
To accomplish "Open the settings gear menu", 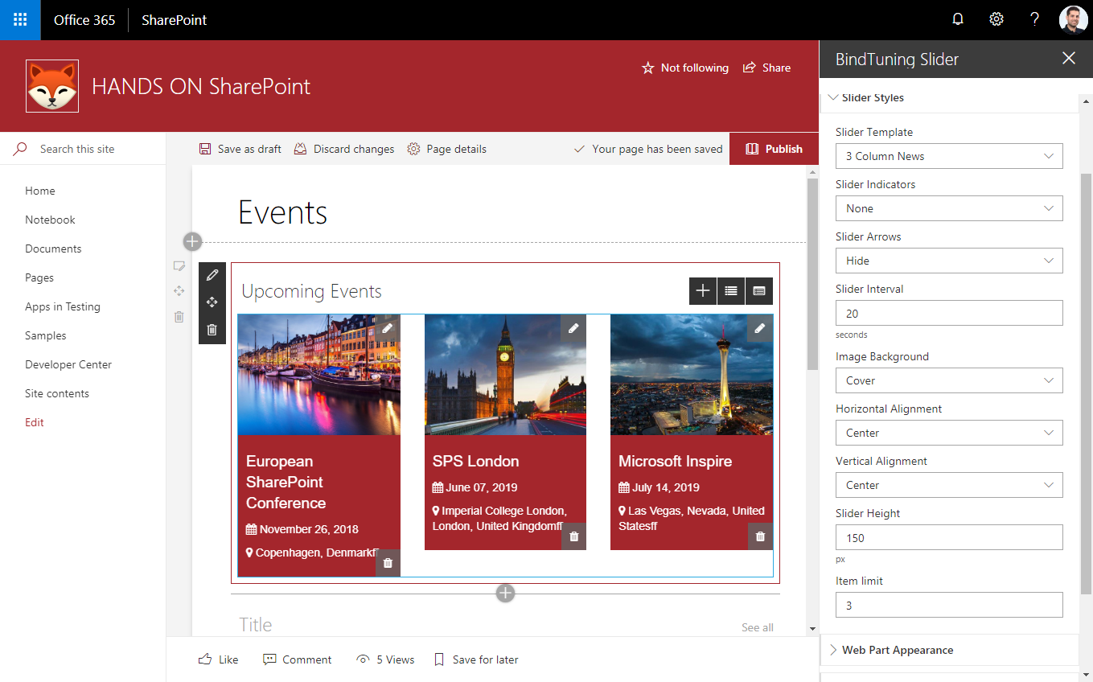I will click(x=996, y=20).
